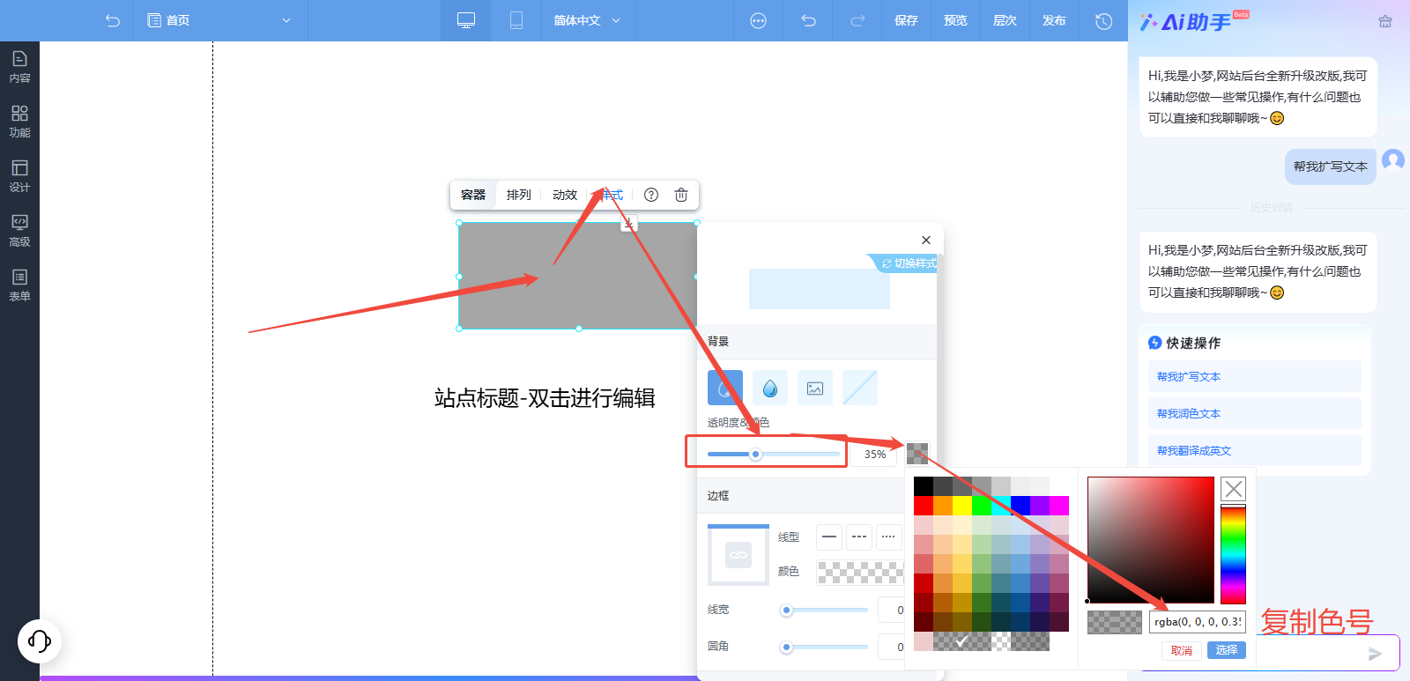
Task: Pick pure blue palette swatch
Action: (1020, 506)
